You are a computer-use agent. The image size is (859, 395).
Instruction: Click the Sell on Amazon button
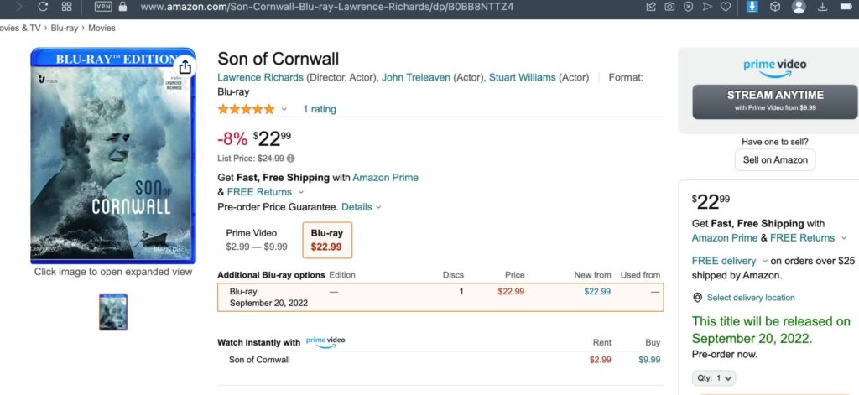774,160
